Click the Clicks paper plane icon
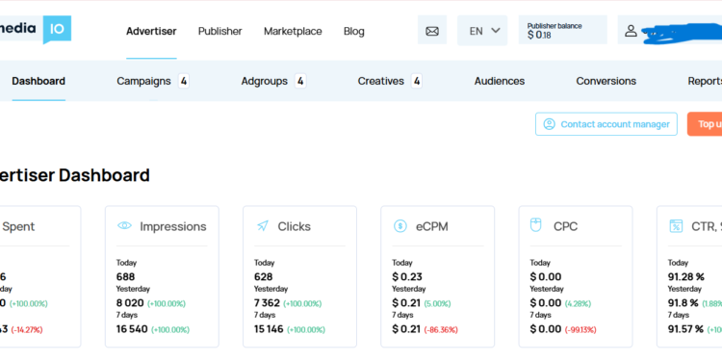 263,225
